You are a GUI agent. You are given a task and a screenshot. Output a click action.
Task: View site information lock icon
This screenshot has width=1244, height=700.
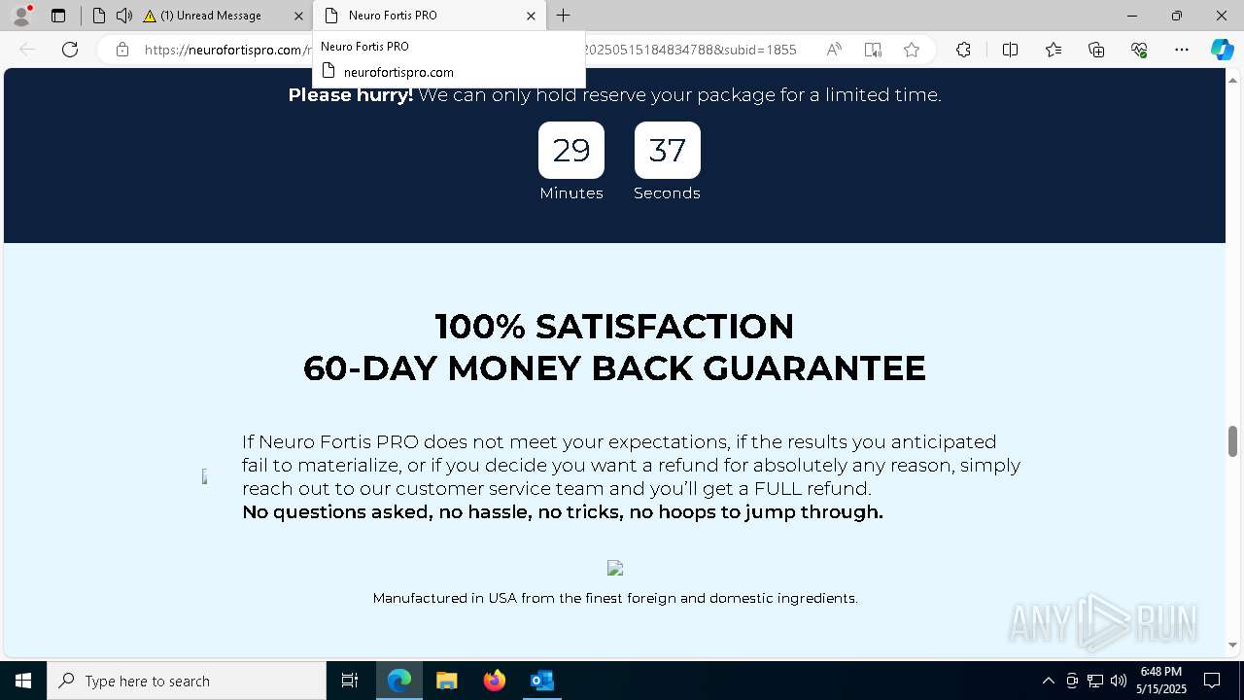(x=121, y=50)
